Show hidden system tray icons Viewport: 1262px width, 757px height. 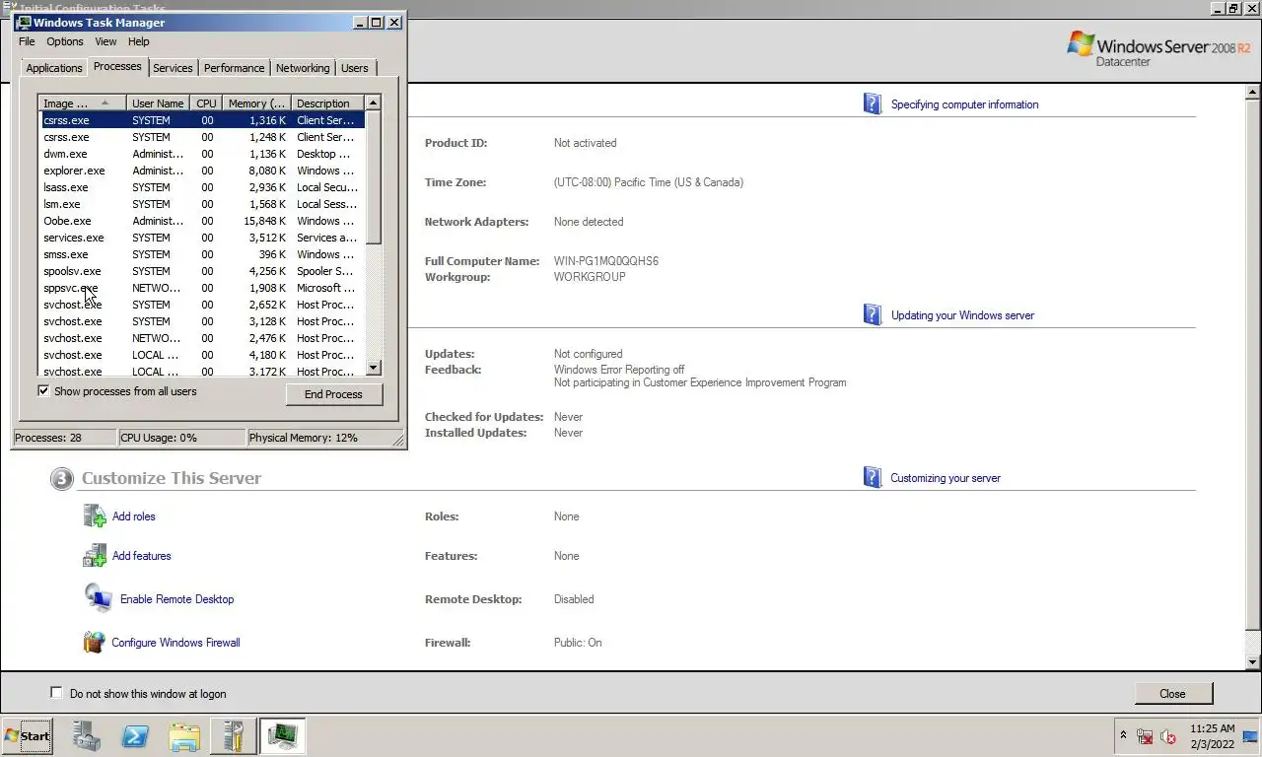tap(1123, 735)
